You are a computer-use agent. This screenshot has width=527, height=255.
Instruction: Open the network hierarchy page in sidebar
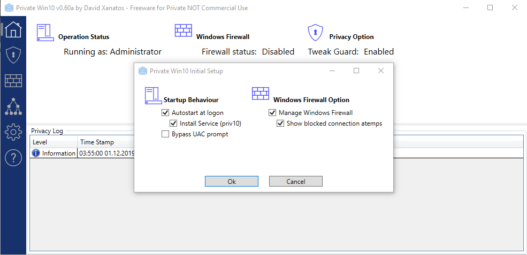coord(13,107)
